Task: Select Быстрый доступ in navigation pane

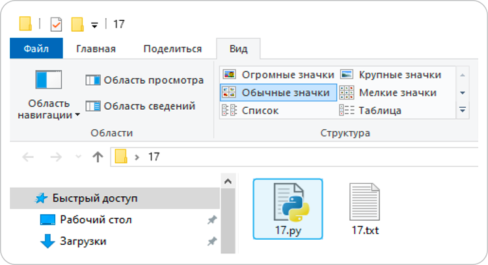Action: [115, 198]
